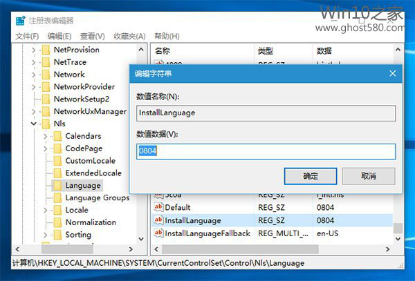This screenshot has height=281, width=415.
Task: Close the 编辑字符串 dialog
Action: point(392,73)
